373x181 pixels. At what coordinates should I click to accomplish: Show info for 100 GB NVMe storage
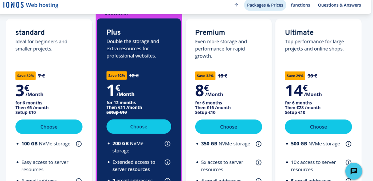tap(79, 144)
